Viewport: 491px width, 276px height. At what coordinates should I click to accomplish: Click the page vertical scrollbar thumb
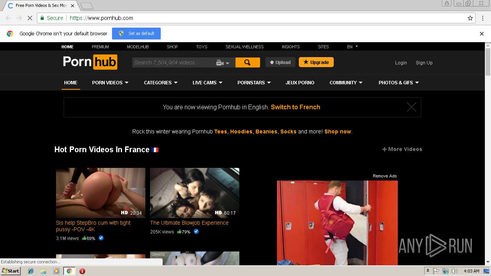488,61
